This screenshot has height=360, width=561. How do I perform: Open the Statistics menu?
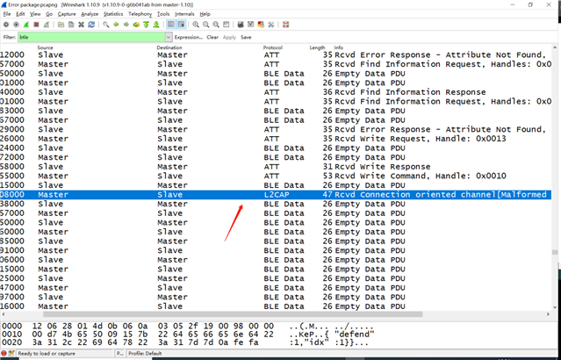click(113, 14)
